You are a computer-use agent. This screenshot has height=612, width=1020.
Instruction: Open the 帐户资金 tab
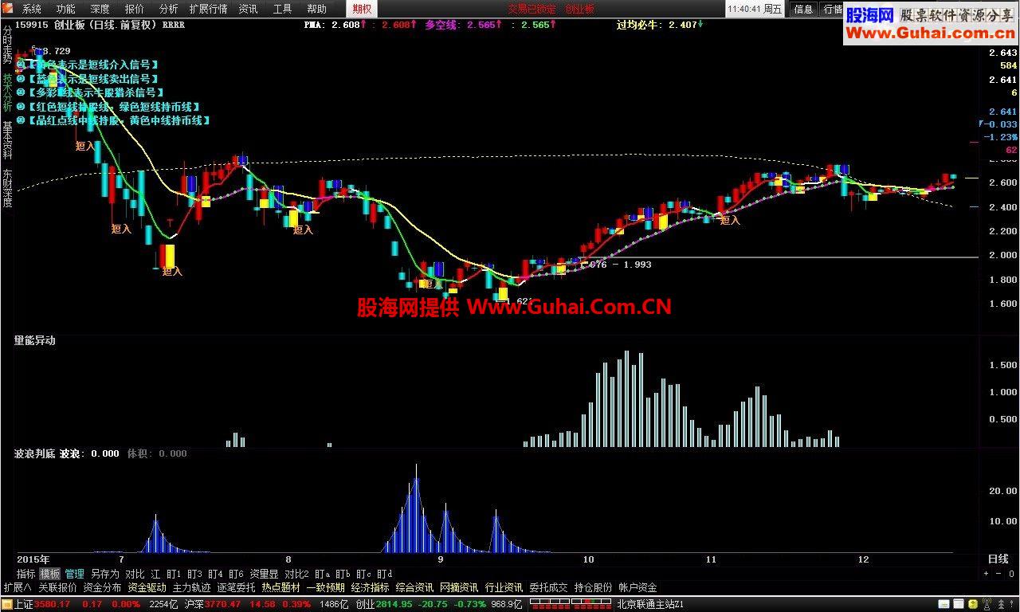[x=637, y=588]
